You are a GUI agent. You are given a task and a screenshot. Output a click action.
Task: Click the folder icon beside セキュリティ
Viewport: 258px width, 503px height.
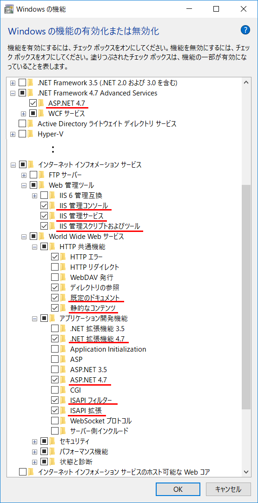tap(52, 441)
